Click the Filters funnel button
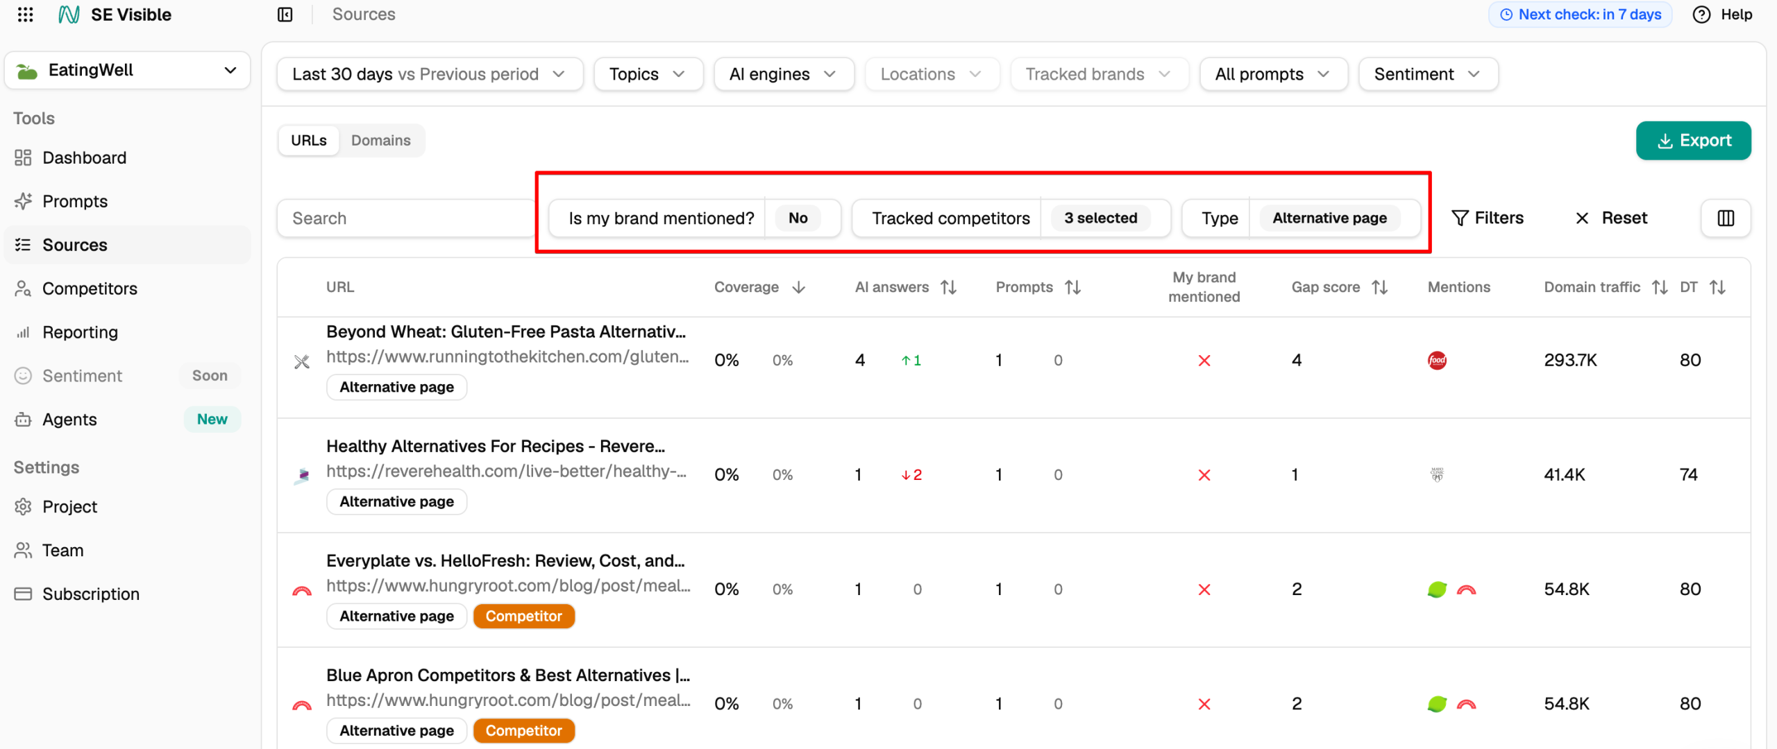 [x=1487, y=218]
